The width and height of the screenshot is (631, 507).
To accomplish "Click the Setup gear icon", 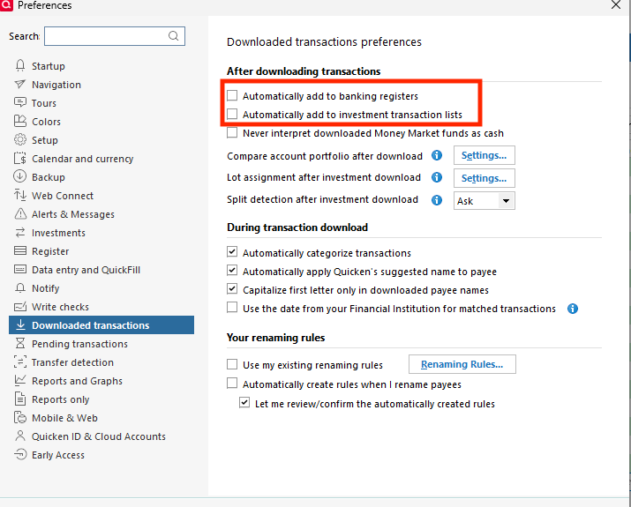I will pos(20,139).
